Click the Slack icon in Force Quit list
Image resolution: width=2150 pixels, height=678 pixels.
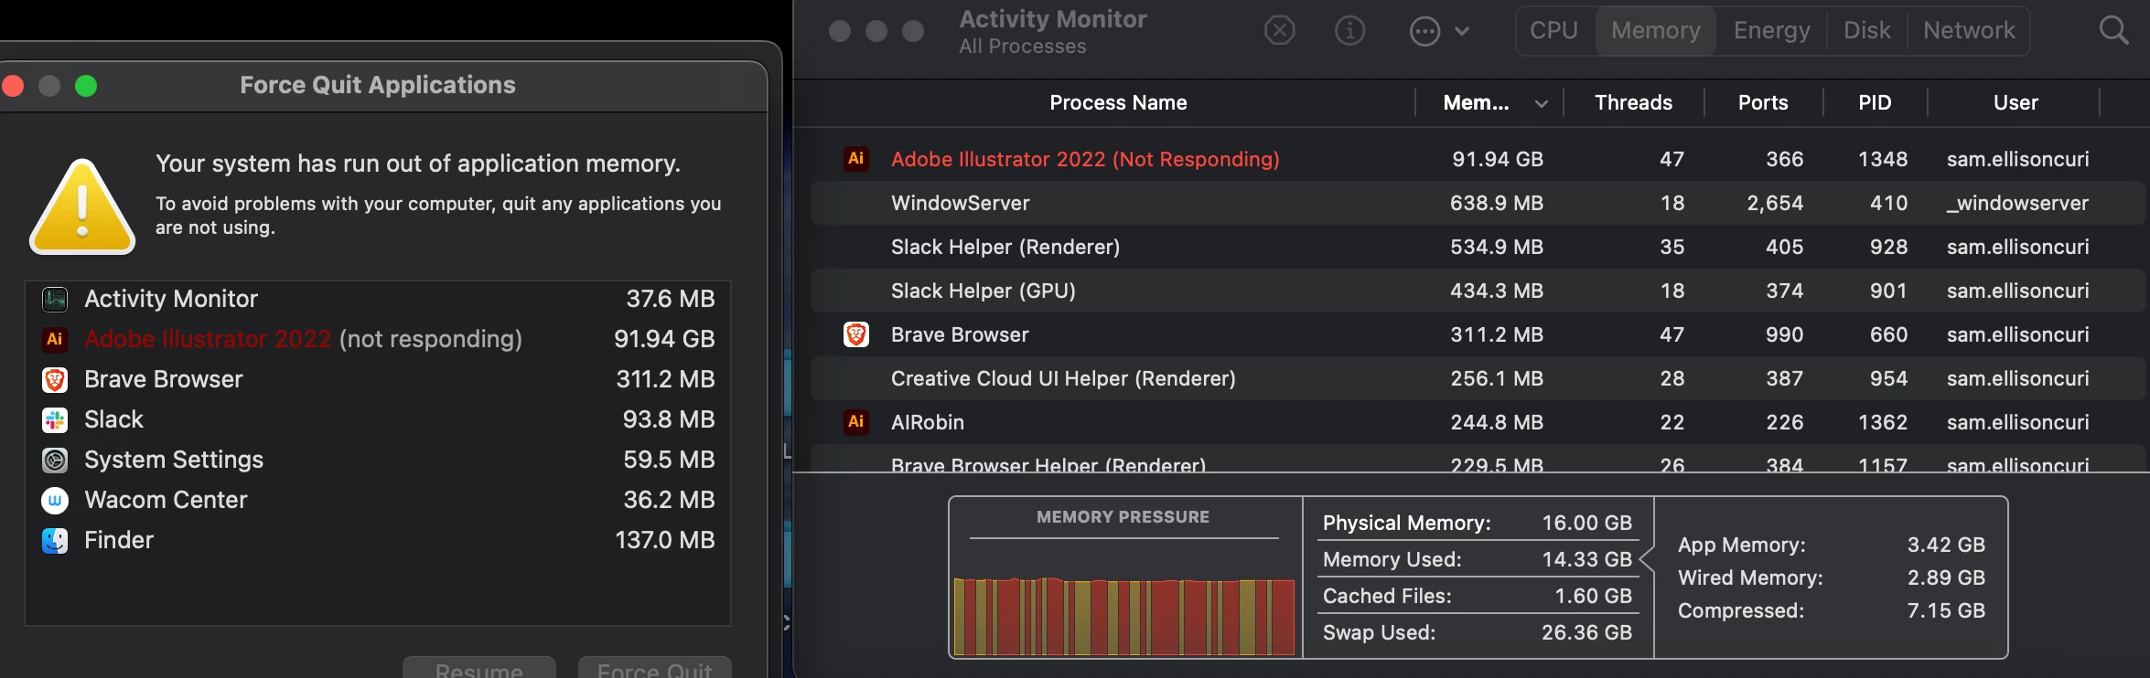pos(55,419)
